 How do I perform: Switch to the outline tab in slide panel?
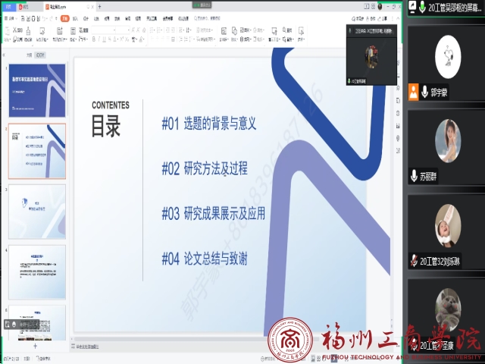coord(29,55)
